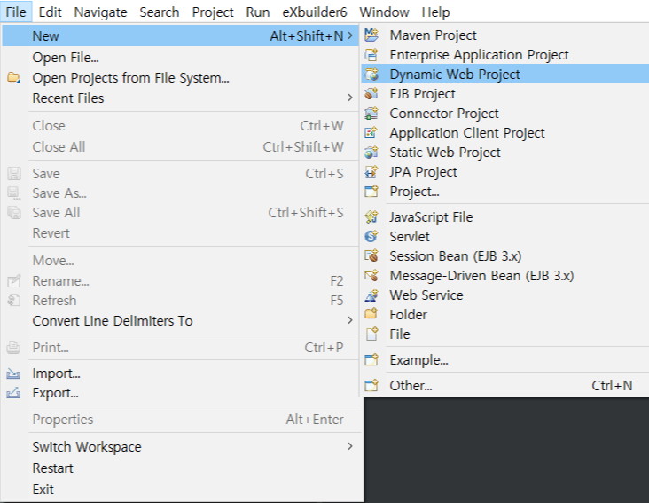Image resolution: width=649 pixels, height=503 pixels.
Task: Choose Connector Project label
Action: coord(444,113)
